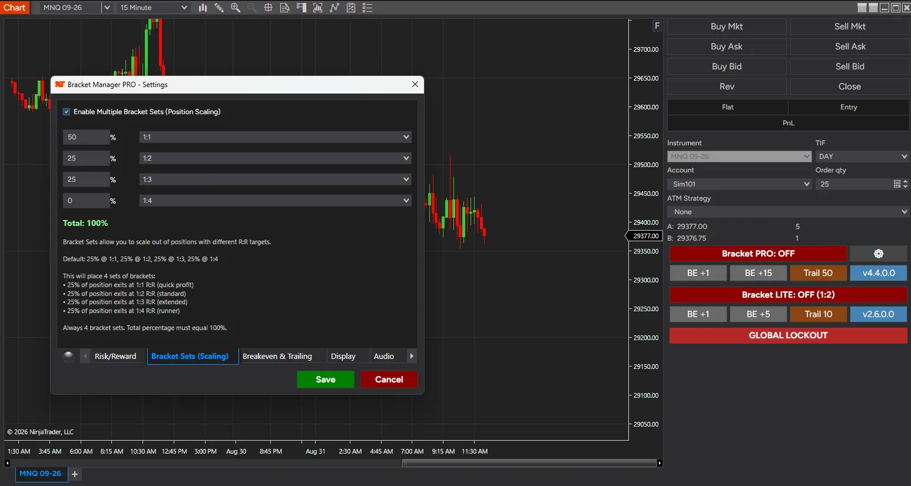Open the data box icon in chart toolbar

click(x=285, y=8)
